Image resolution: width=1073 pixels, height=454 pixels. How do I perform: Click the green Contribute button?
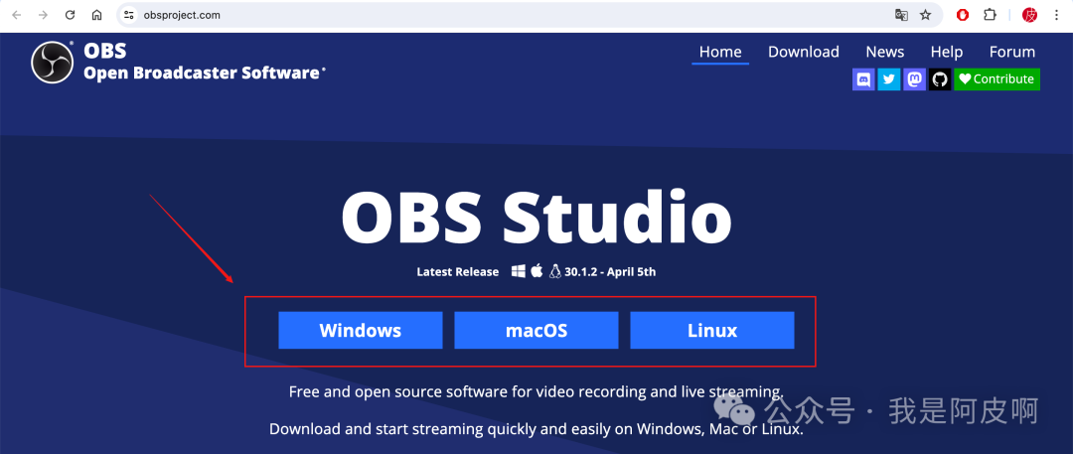point(996,79)
